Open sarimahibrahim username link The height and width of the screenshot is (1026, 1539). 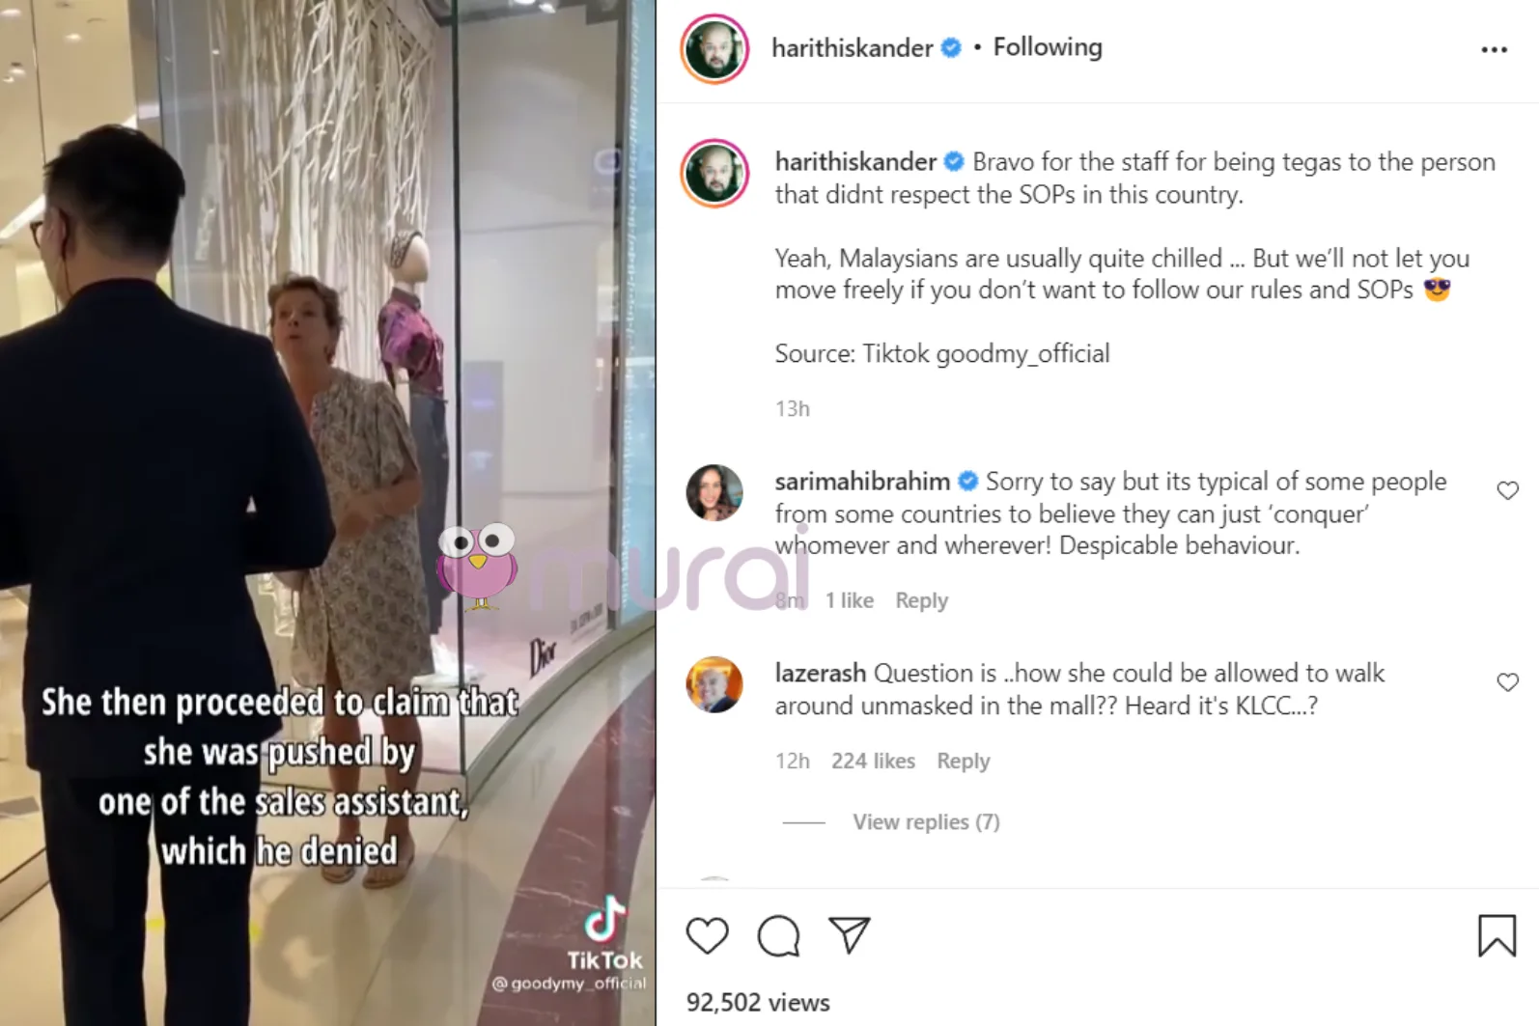[862, 481]
